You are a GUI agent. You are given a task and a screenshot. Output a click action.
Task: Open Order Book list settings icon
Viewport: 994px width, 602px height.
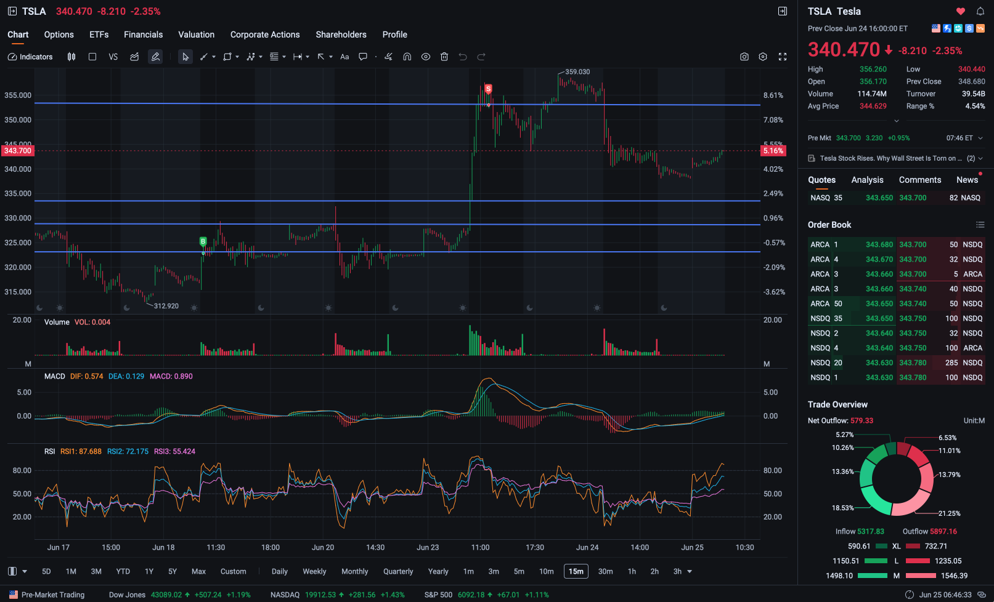click(980, 225)
